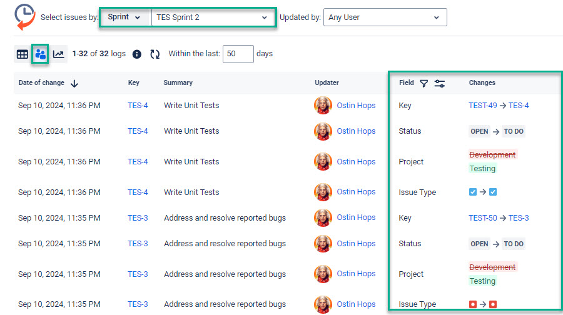
Task: Open the Updated by Any User dropdown
Action: point(387,17)
